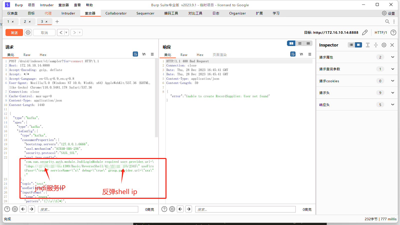Open request search settings gear
The height and width of the screenshot is (225, 400).
(x=15, y=209)
